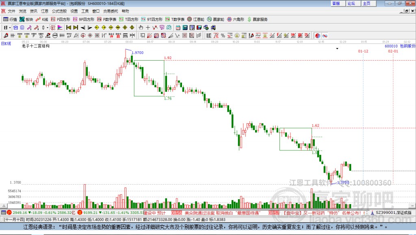Open the P四方形 square tool
Image resolution: width=416 pixels, height=235 pixels.
tap(61, 20)
